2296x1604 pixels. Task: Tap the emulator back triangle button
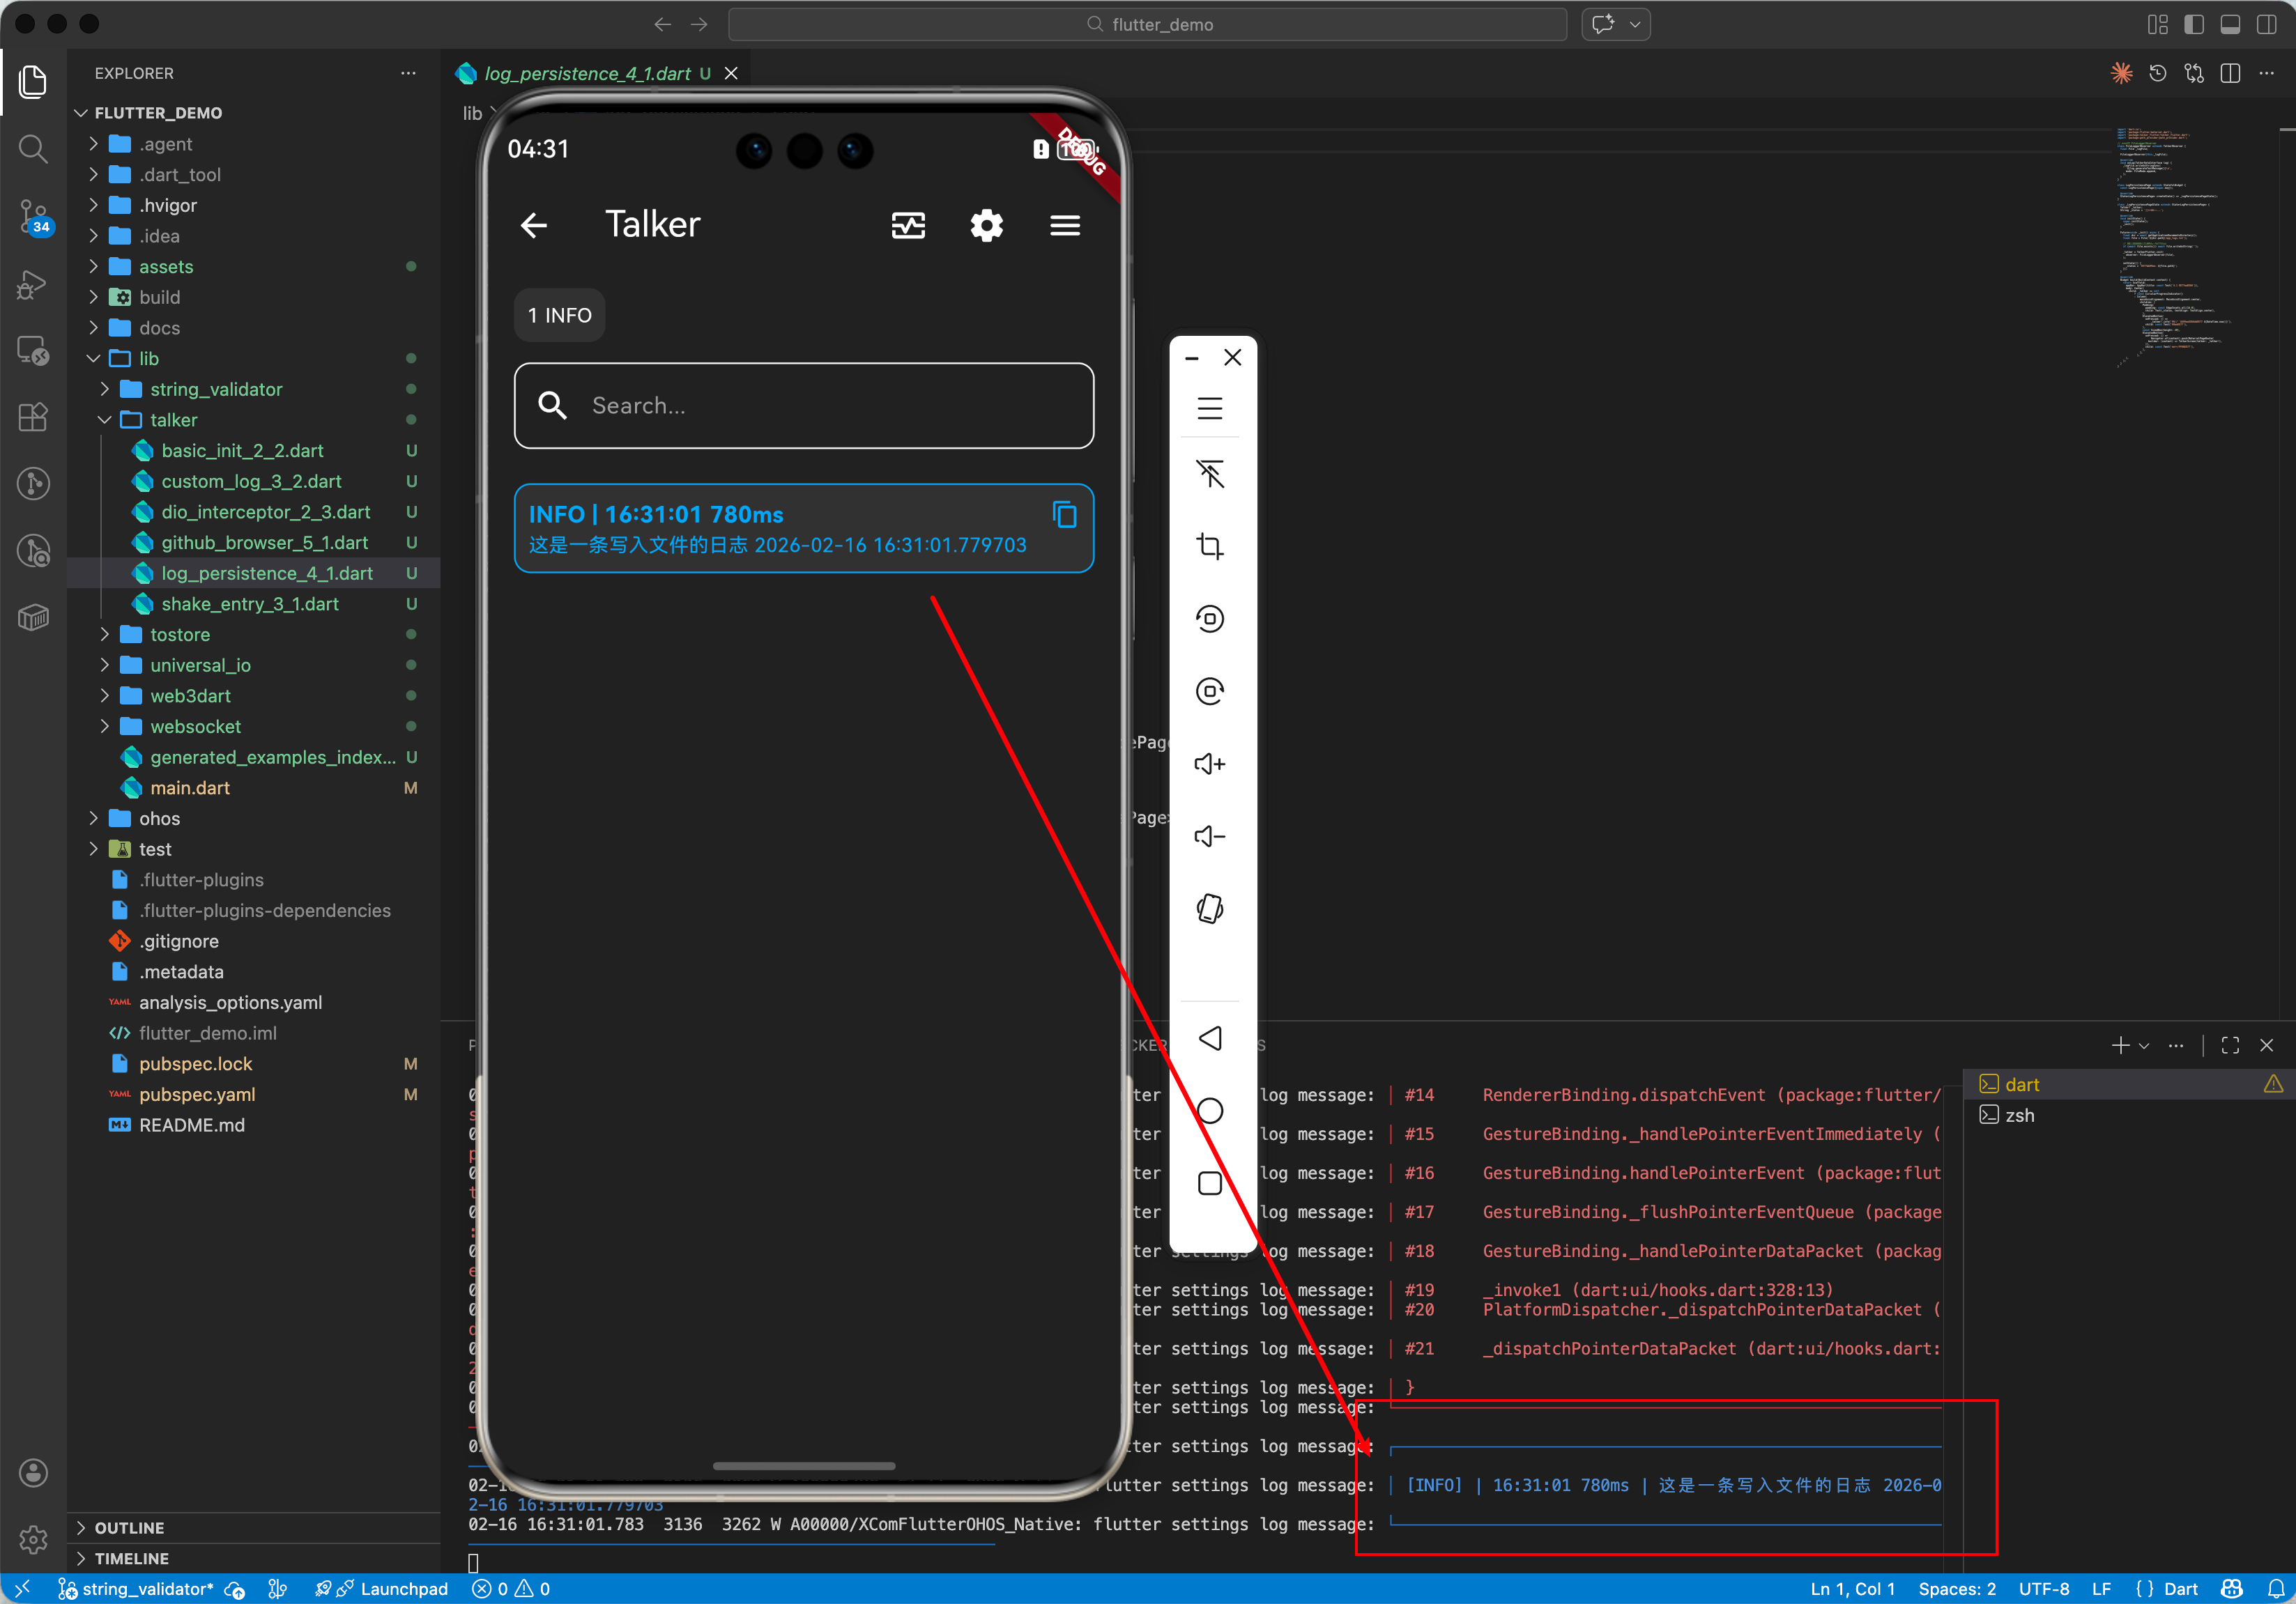(x=1210, y=1038)
